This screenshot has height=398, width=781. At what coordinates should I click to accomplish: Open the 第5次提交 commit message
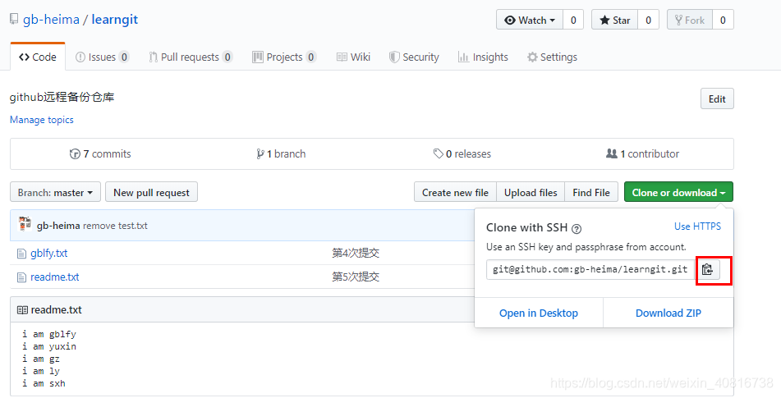coord(356,277)
